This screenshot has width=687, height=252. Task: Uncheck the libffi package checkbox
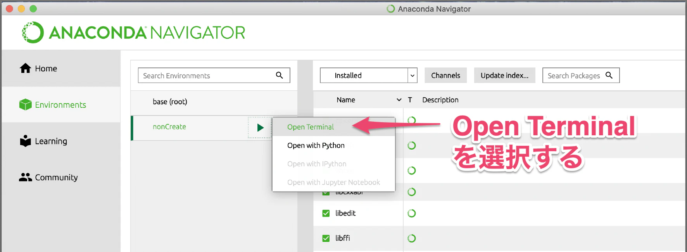[x=326, y=238]
